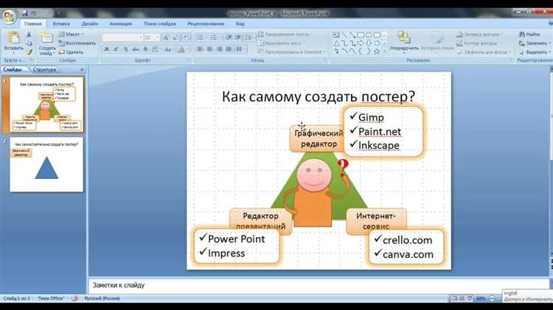Click the Replace (Заменить) button
The image size is (553, 310).
tap(535, 43)
